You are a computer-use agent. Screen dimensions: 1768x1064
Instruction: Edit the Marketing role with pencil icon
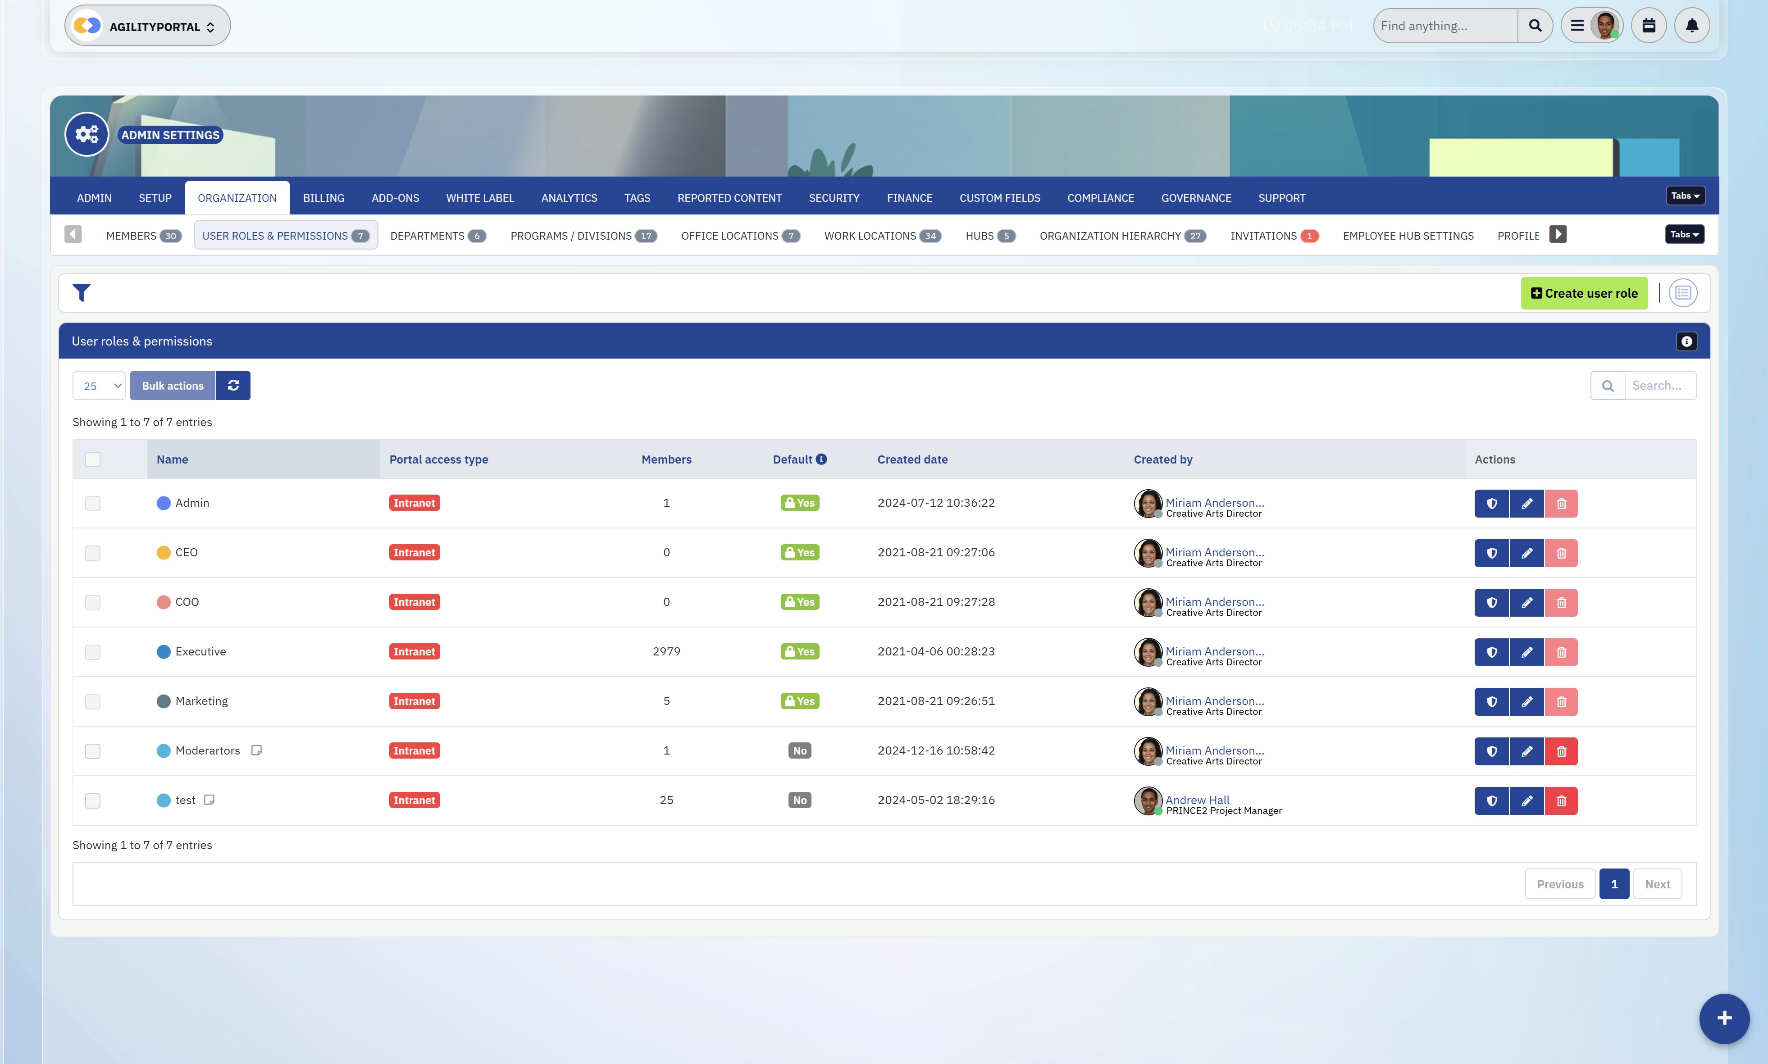(1526, 701)
